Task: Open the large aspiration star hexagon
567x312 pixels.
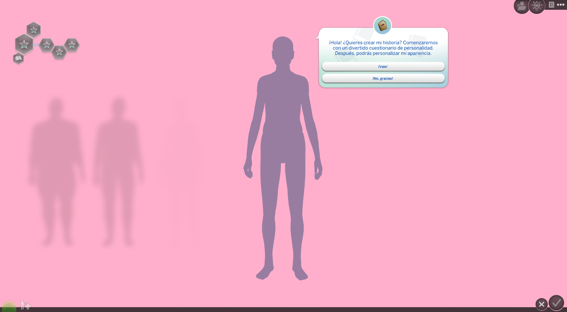Action: coord(24,44)
